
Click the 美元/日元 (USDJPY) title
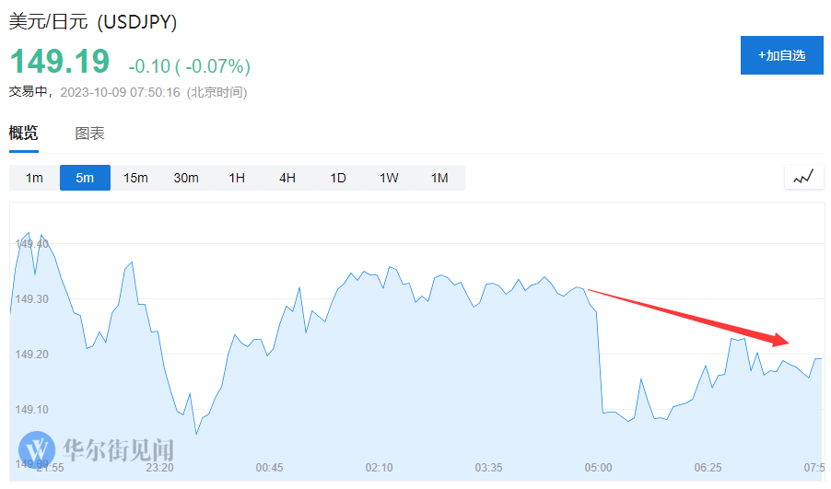[x=94, y=22]
